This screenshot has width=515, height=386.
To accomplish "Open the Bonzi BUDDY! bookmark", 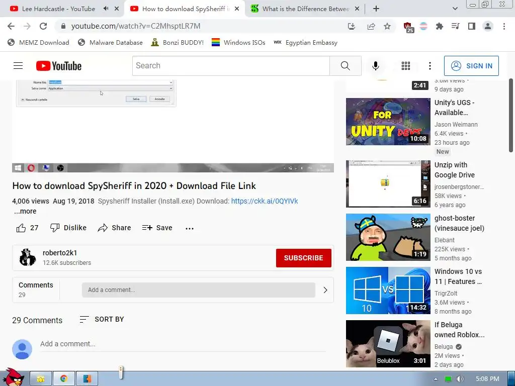I will tap(178, 42).
